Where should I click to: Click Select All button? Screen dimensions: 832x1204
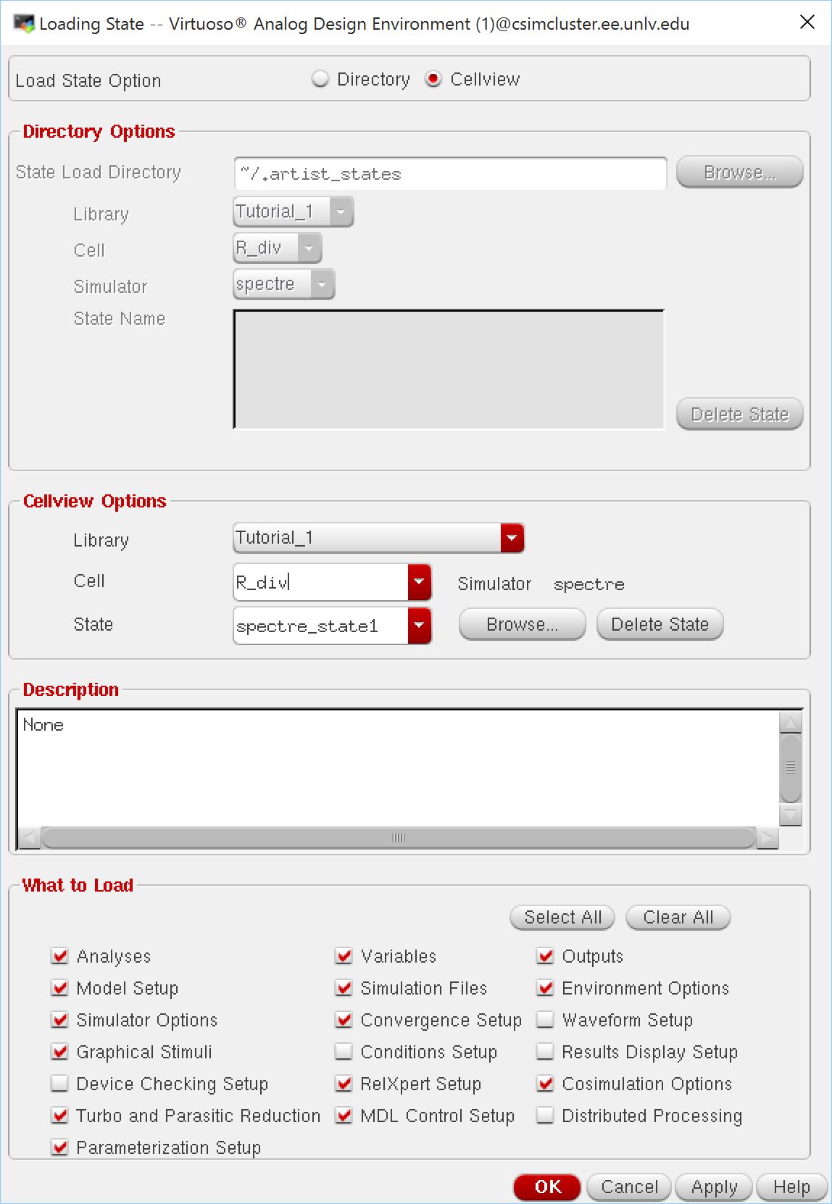coord(562,918)
